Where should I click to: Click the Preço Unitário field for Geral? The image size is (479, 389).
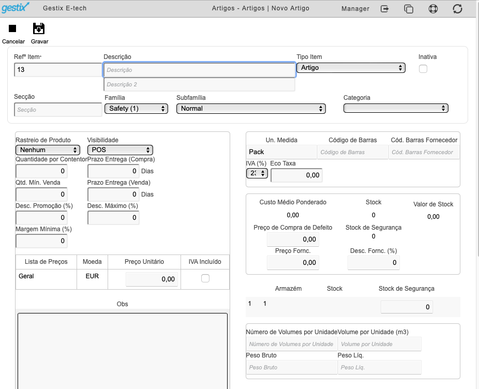click(152, 279)
